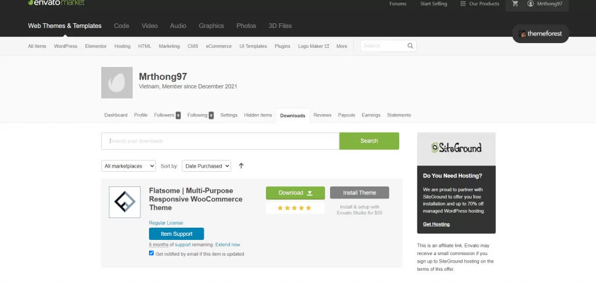Open the Plugins subcategory
596x283 pixels.
point(282,46)
